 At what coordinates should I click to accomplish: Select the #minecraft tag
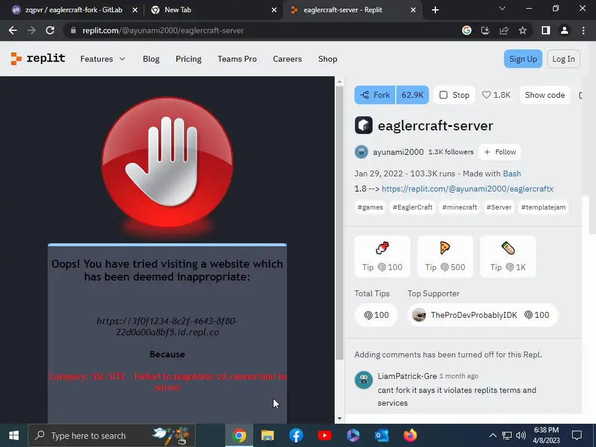pyautogui.click(x=459, y=207)
